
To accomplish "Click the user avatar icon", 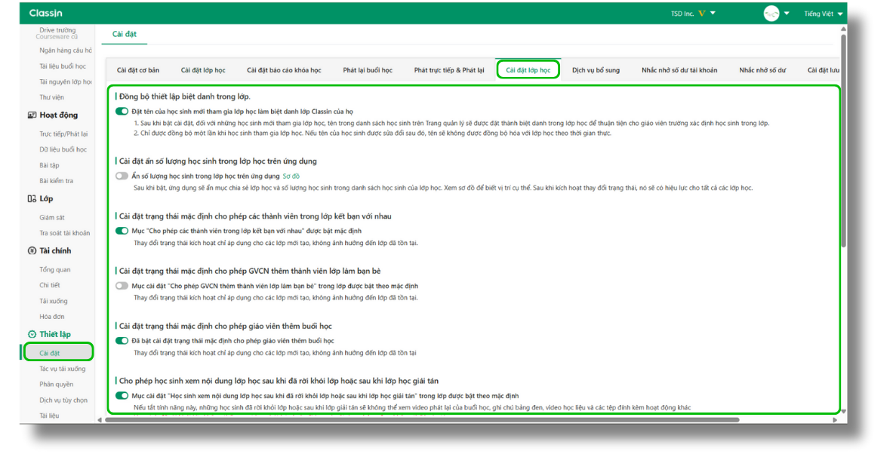I will [x=771, y=14].
